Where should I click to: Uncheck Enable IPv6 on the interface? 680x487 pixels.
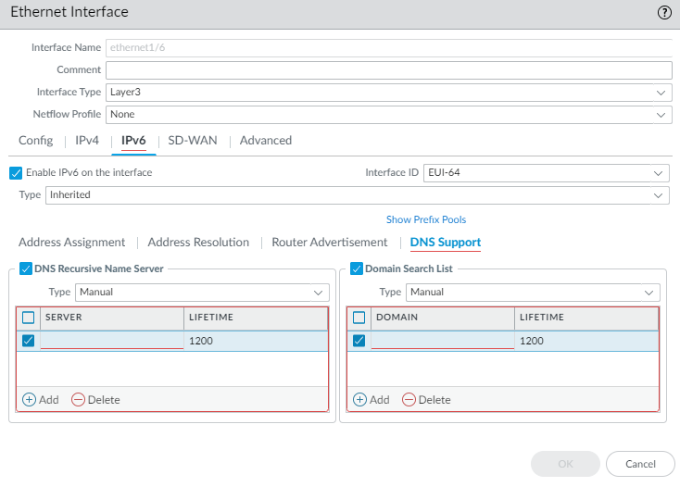pos(15,173)
